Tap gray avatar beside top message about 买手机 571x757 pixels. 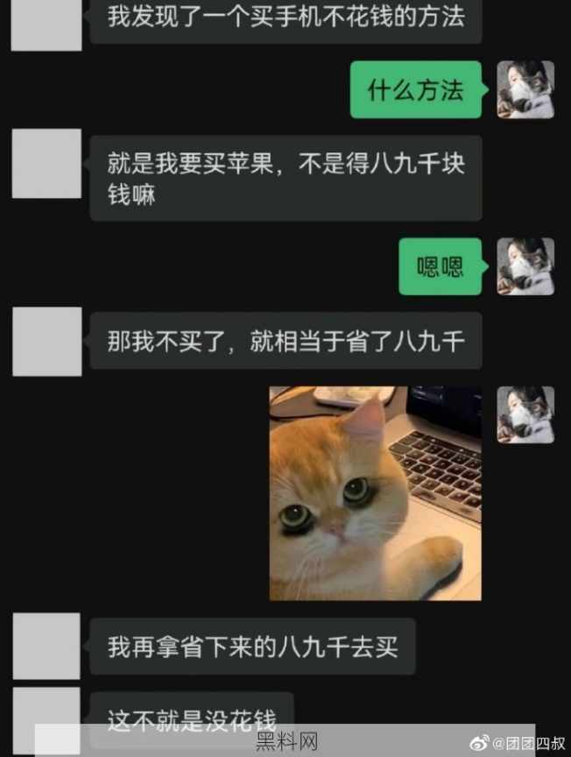pyautogui.click(x=46, y=25)
